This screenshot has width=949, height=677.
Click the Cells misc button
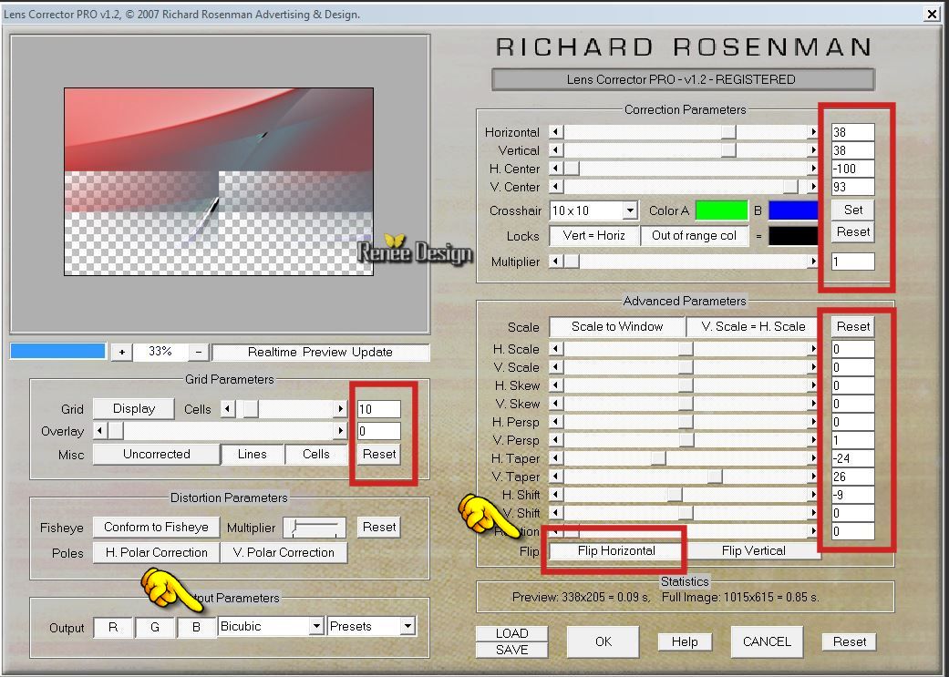[x=316, y=455]
